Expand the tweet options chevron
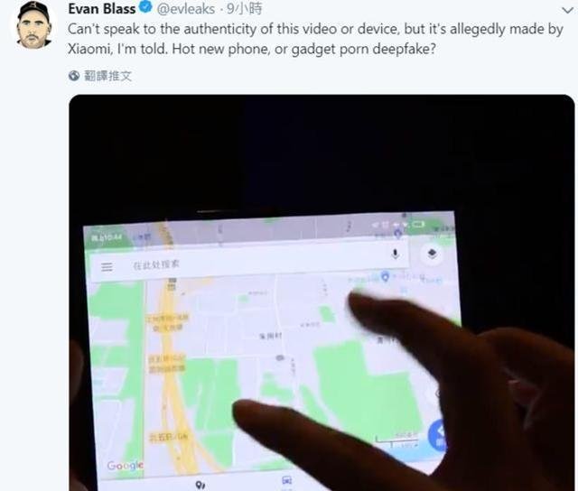 [x=568, y=10]
